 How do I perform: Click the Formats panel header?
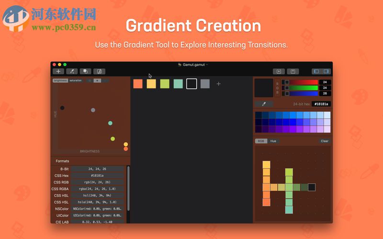coord(90,161)
